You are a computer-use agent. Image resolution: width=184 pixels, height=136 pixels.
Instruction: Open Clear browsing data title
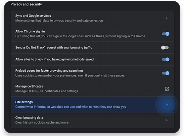pyautogui.click(x=29, y=117)
